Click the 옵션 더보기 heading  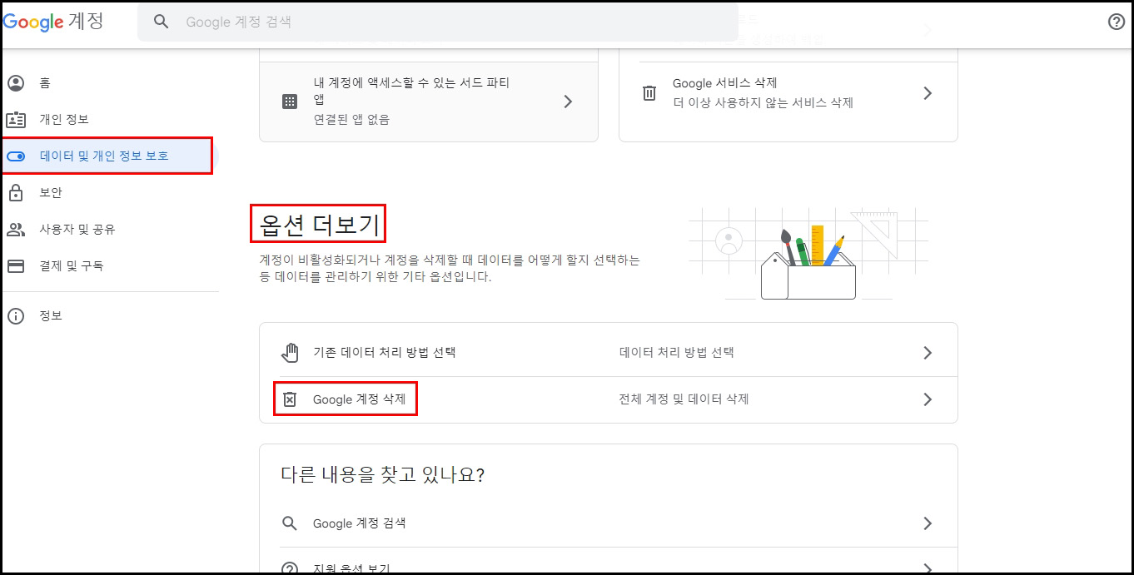pos(318,224)
